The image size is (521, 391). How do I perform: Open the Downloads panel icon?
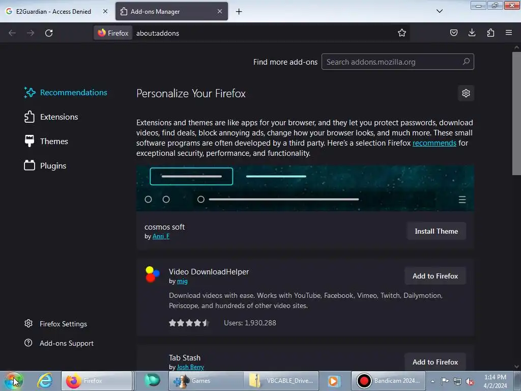pyautogui.click(x=472, y=33)
